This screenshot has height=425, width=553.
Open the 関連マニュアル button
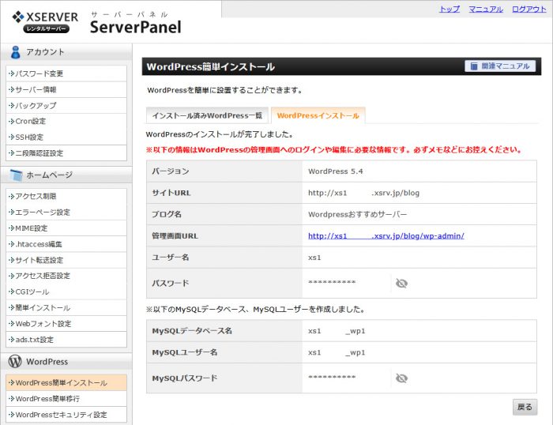point(500,66)
